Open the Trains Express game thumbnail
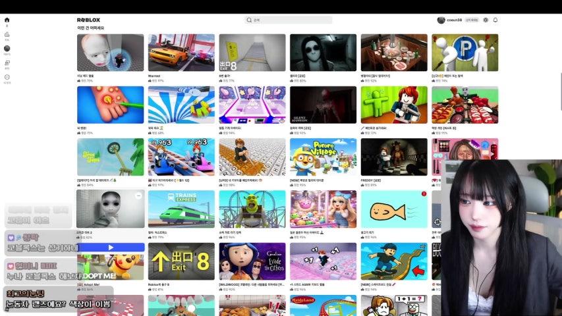 point(181,209)
